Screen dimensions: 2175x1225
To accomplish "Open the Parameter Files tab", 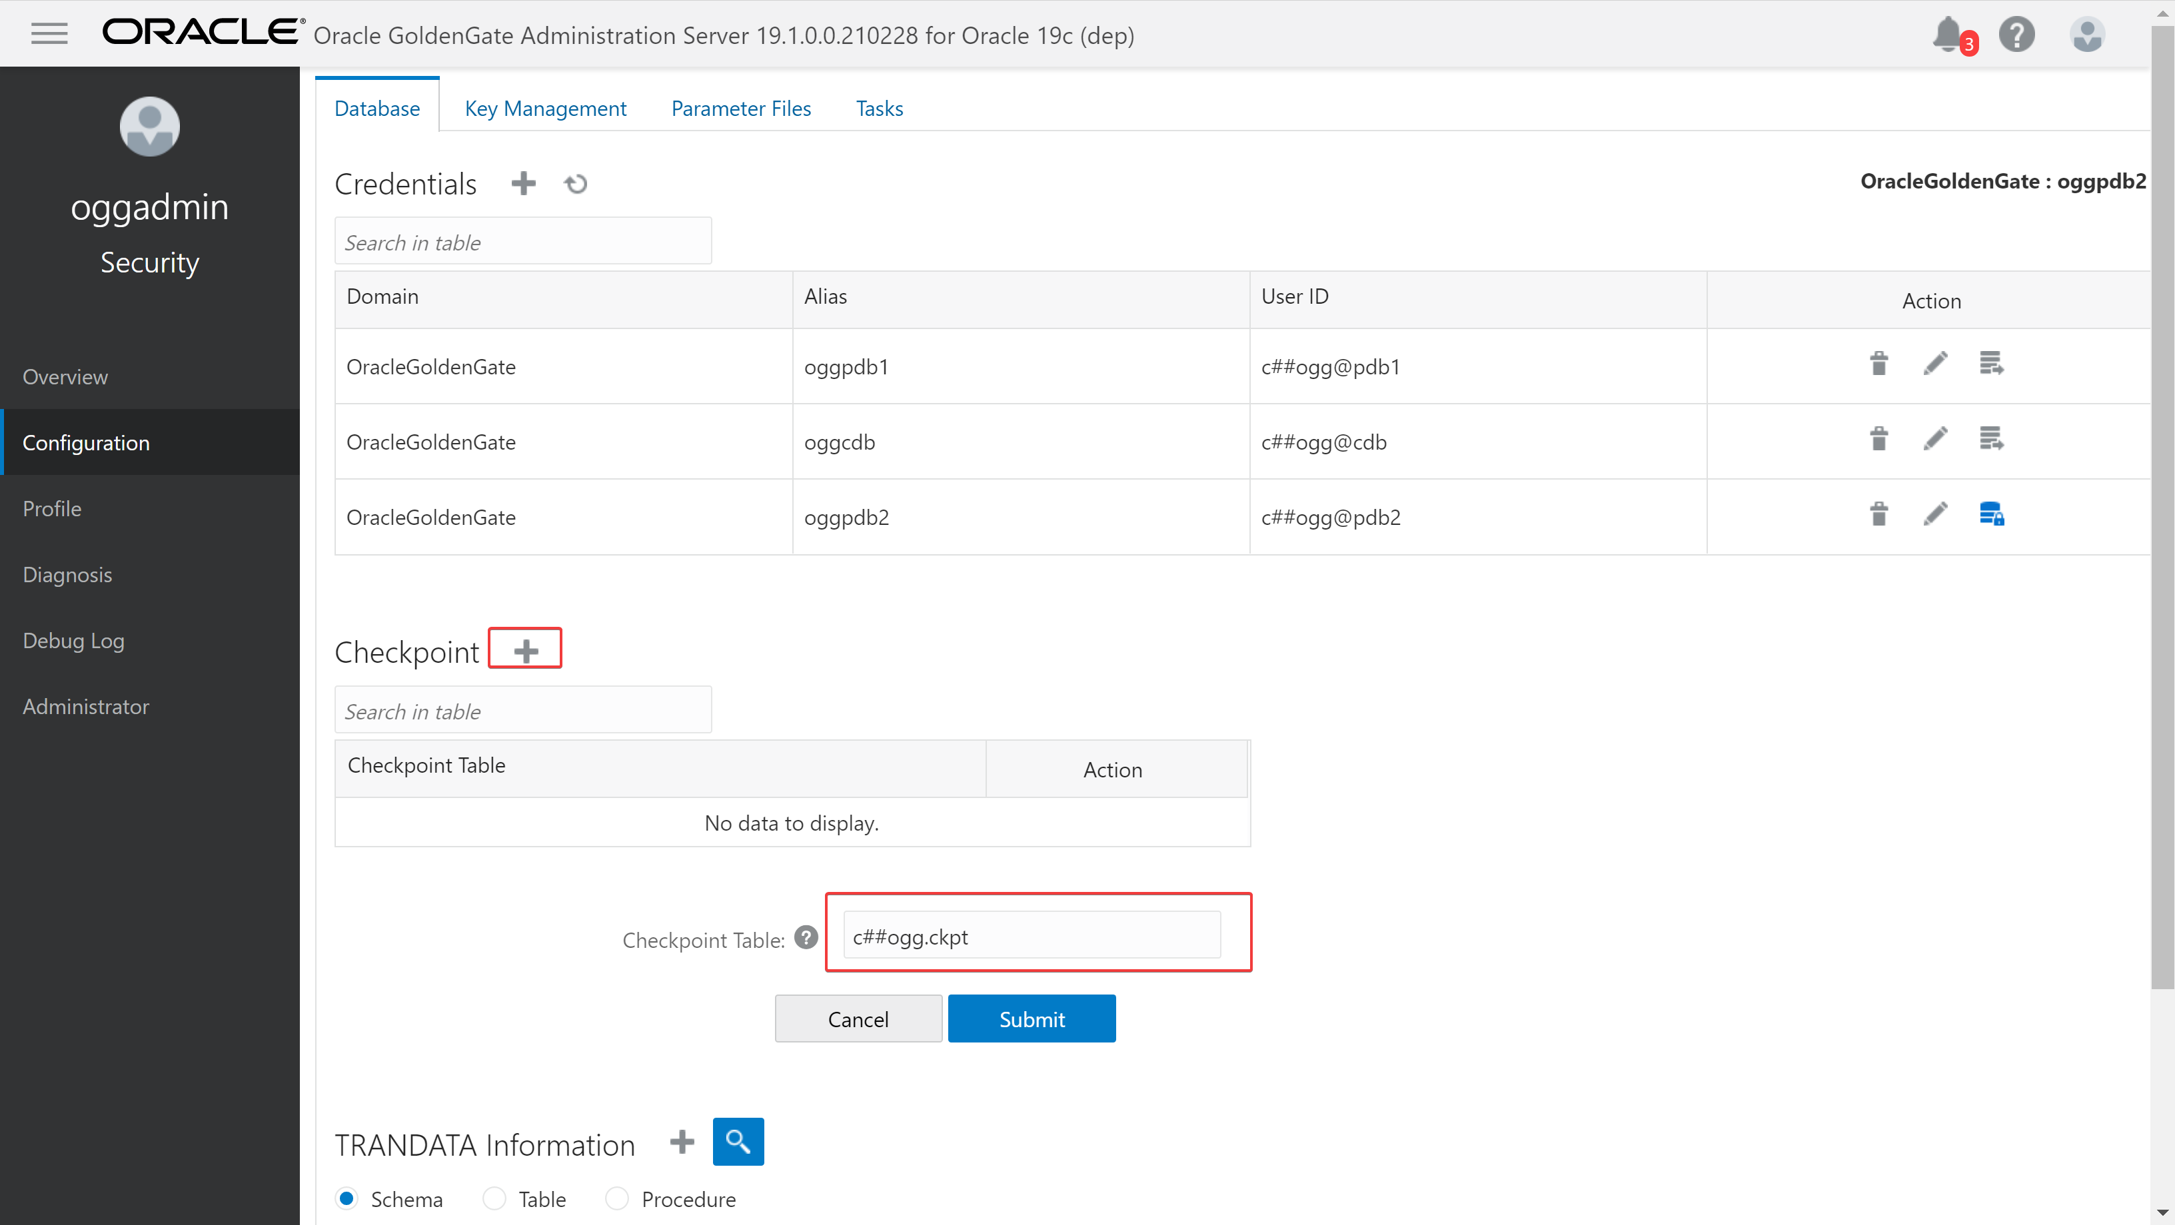I will point(740,108).
